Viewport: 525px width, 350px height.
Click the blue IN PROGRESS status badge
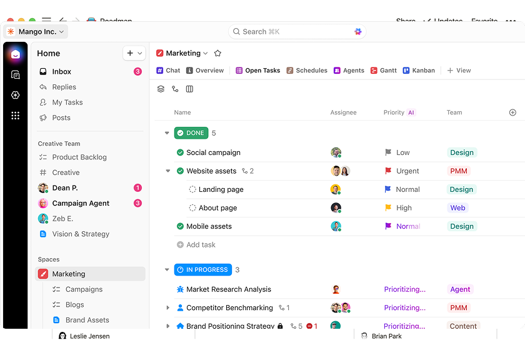pos(203,269)
